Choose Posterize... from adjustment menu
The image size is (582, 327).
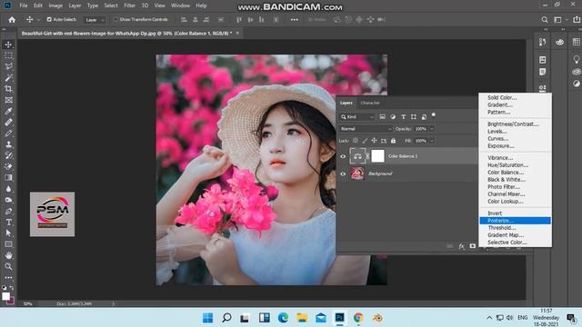(x=515, y=221)
